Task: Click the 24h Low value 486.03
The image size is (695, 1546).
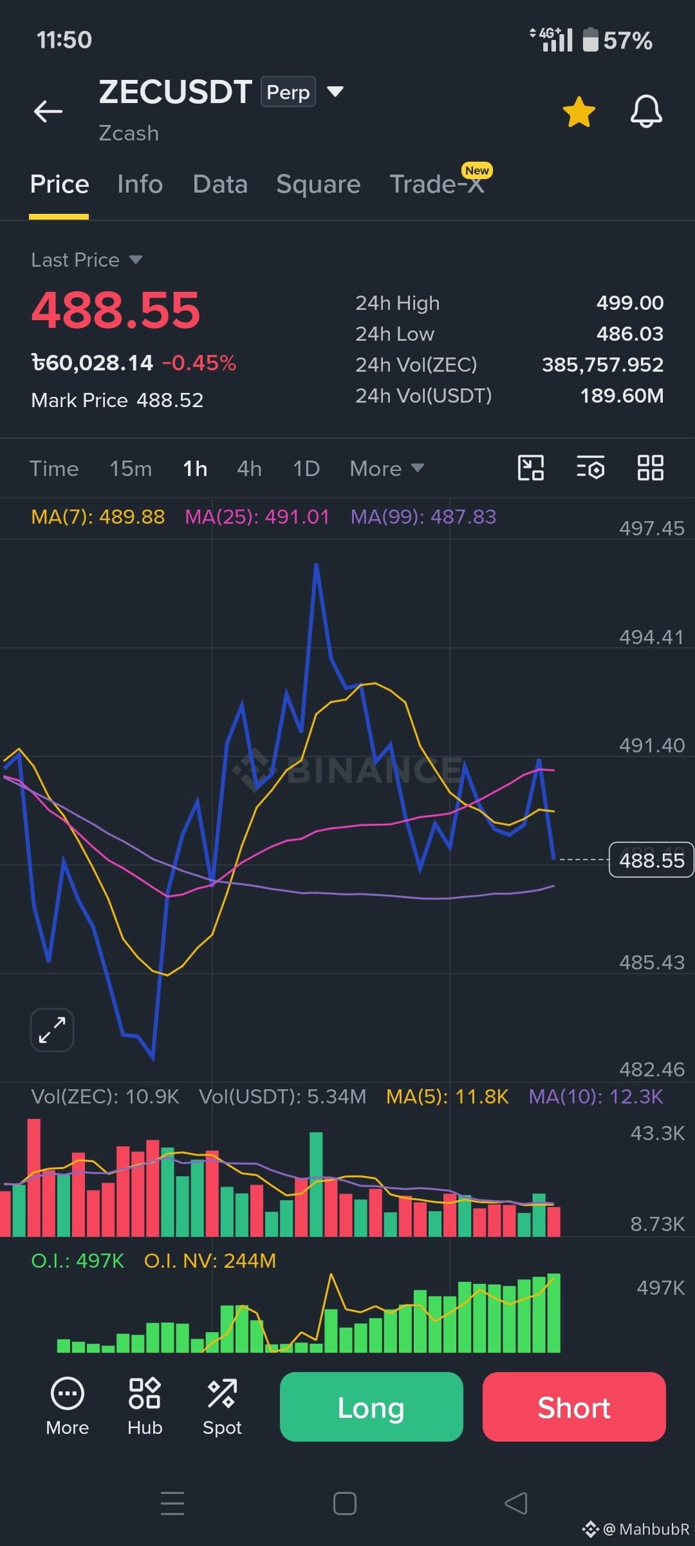Action: 630,334
